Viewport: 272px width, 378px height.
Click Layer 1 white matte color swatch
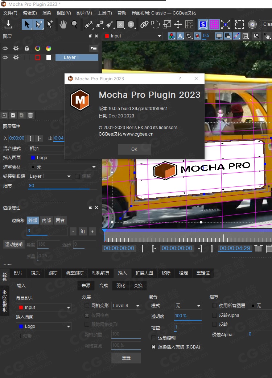49,58
